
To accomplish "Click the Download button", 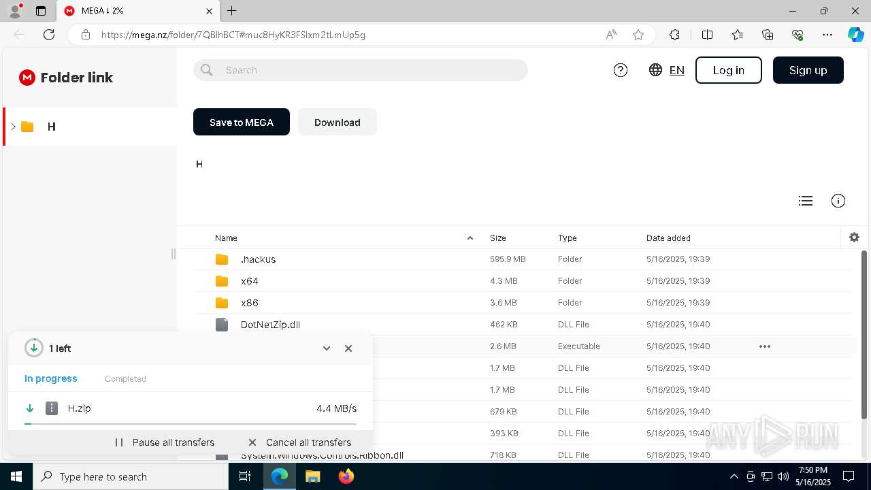I will click(338, 122).
